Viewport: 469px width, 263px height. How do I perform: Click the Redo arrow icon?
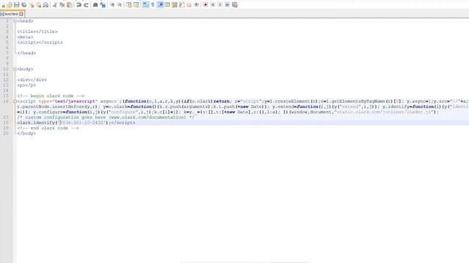point(86,5)
